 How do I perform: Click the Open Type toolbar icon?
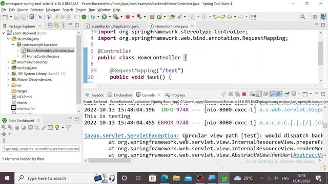point(172,17)
